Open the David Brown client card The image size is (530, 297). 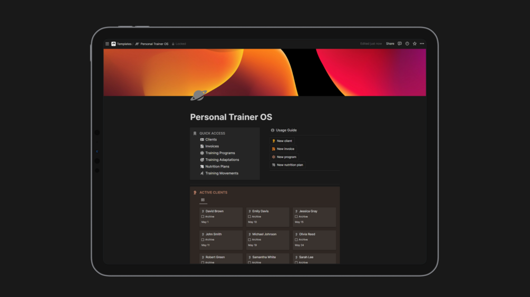(x=221, y=217)
